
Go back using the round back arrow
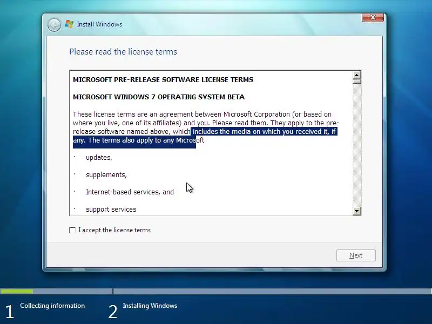(x=54, y=25)
